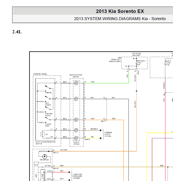
Task: Click the "BLK" label next to pin 5
Action: coord(92,98)
